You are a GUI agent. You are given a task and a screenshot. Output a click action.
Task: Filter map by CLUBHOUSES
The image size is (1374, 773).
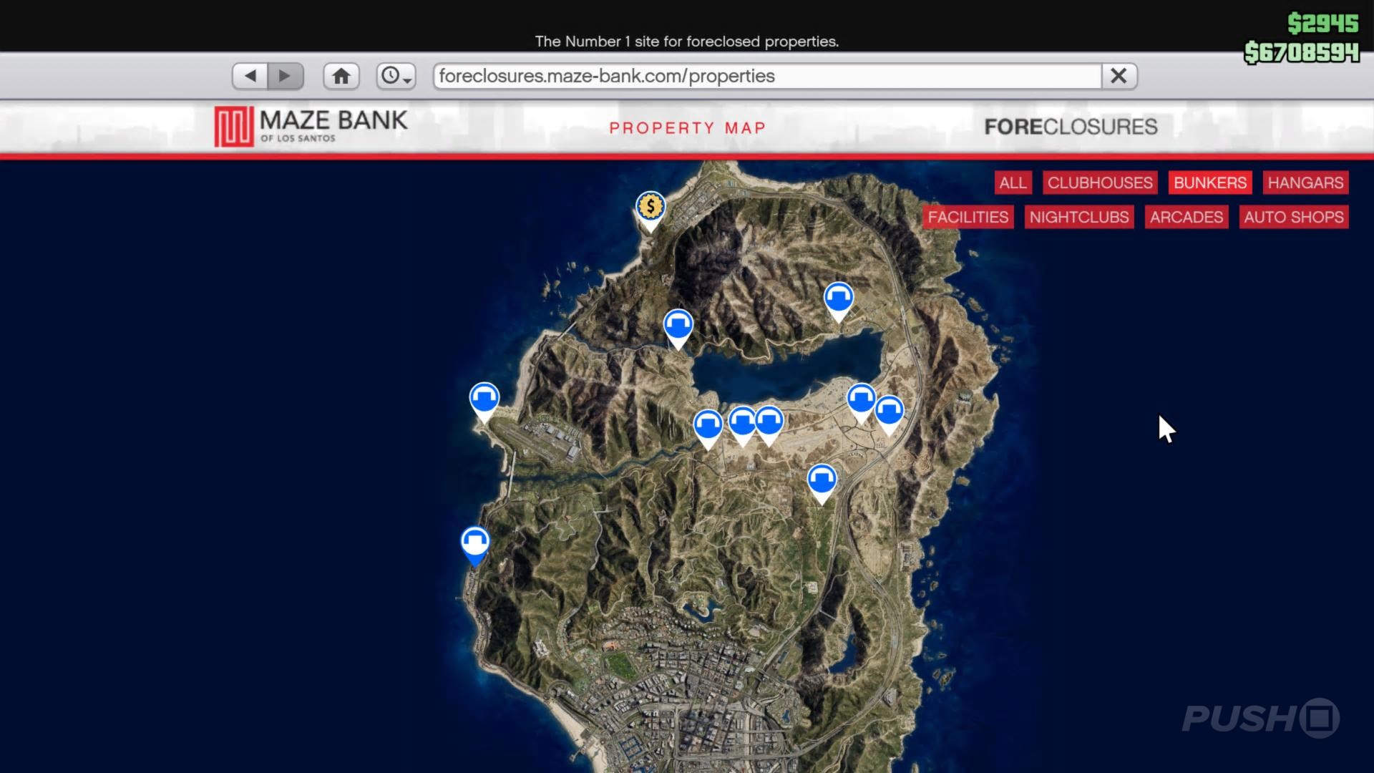pyautogui.click(x=1100, y=183)
